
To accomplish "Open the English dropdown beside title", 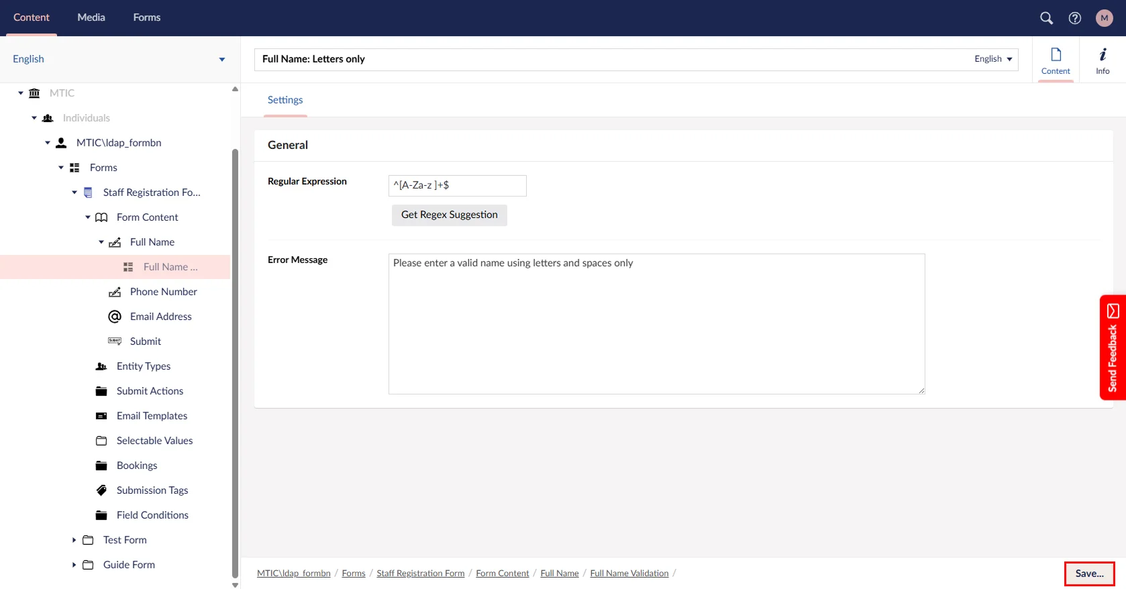I will [x=993, y=59].
